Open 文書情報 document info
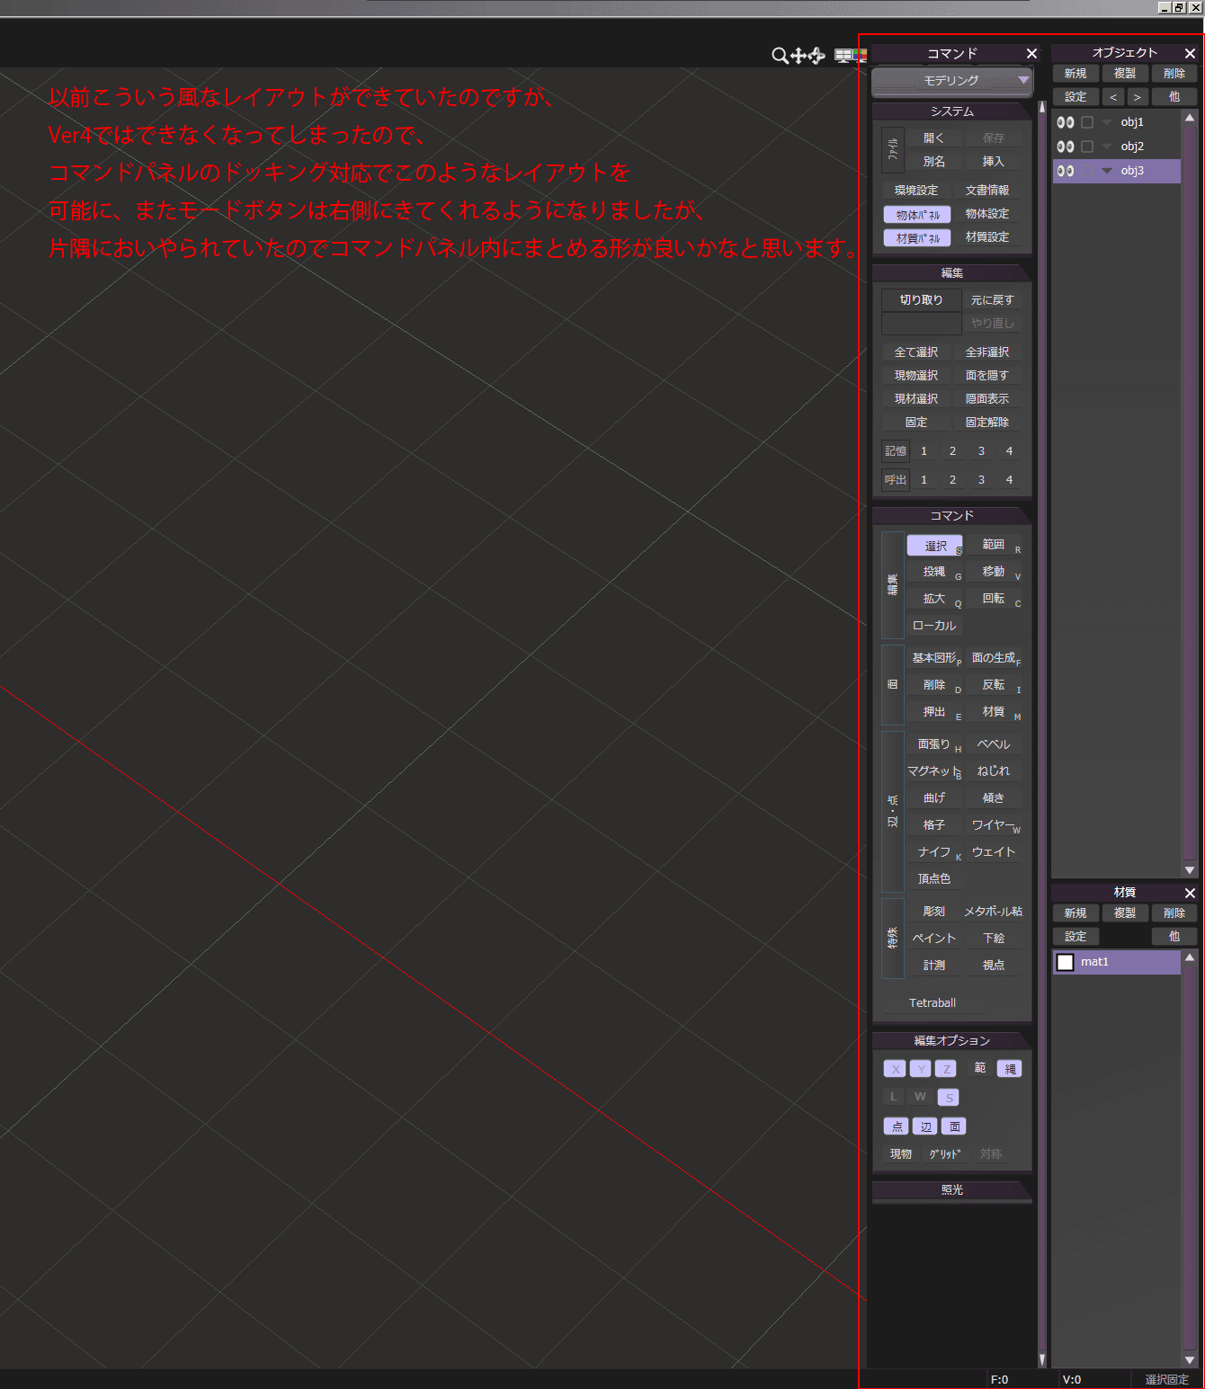Viewport: 1205px width, 1389px height. click(987, 191)
